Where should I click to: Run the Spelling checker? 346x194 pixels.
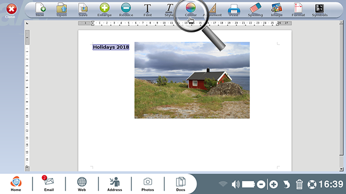tap(256, 10)
